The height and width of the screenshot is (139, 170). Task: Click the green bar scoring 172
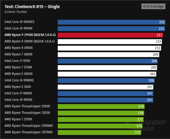tap(99, 133)
